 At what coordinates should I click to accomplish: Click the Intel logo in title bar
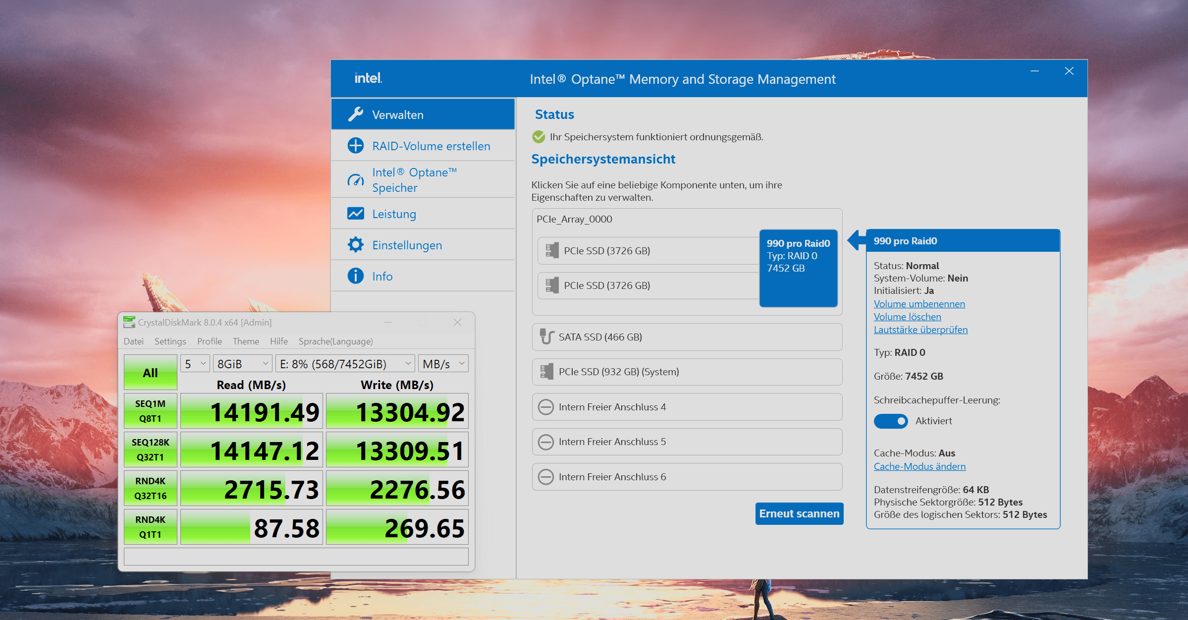point(368,78)
